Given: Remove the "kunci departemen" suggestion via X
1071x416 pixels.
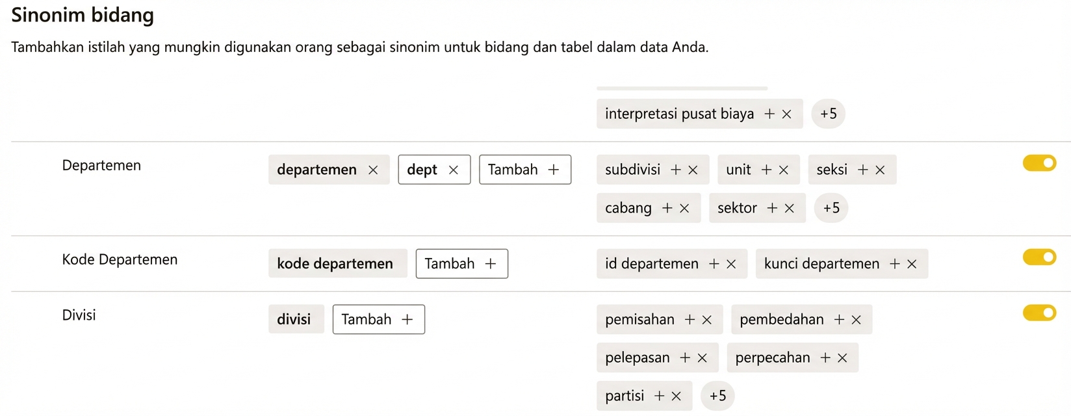Looking at the screenshot, I should pyautogui.click(x=912, y=264).
